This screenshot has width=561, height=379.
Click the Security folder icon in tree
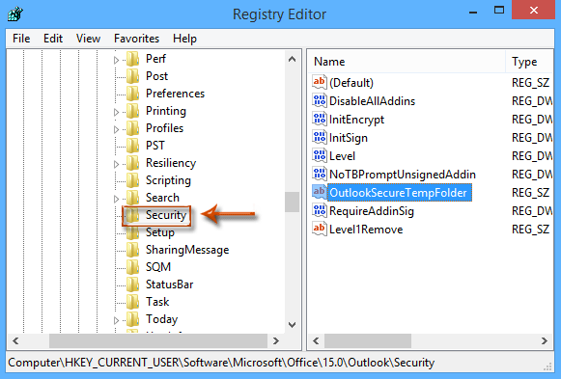pos(132,215)
